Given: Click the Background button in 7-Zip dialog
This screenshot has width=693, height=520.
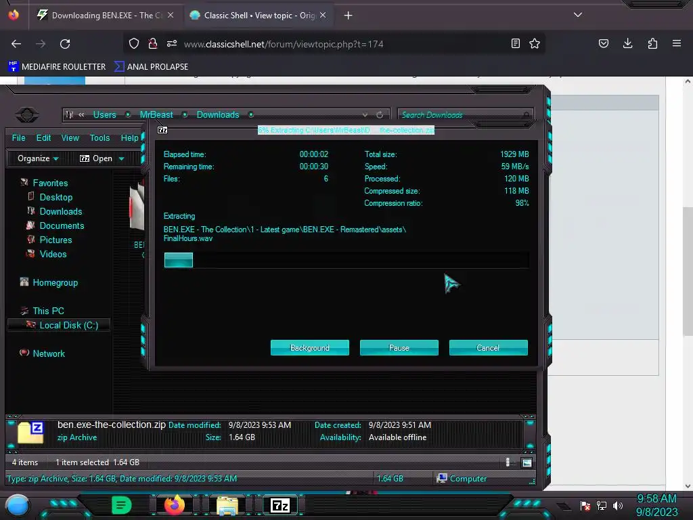Looking at the screenshot, I should coord(310,347).
